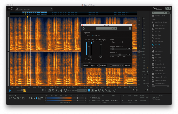Click the zoom-in magnifier in the toolbar
Viewport: 178px width, 114px height.
43,90
